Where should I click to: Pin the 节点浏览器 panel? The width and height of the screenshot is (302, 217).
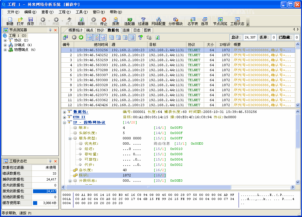coord(50,30)
